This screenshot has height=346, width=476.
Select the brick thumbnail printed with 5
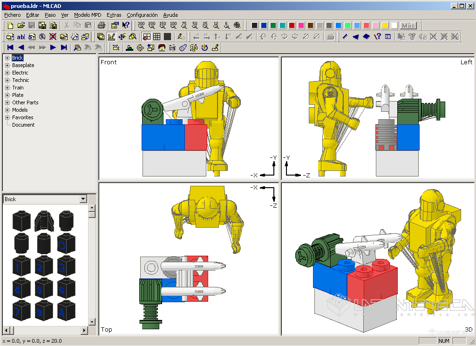pyautogui.click(x=43, y=289)
